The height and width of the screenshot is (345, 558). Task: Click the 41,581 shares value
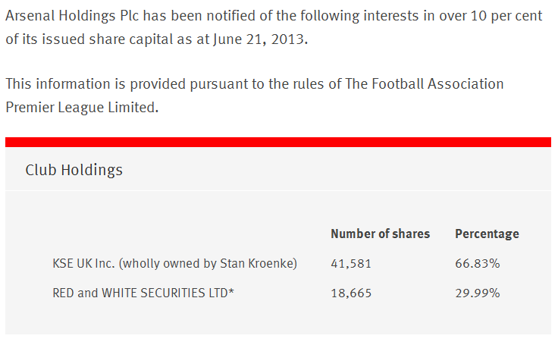pos(351,264)
